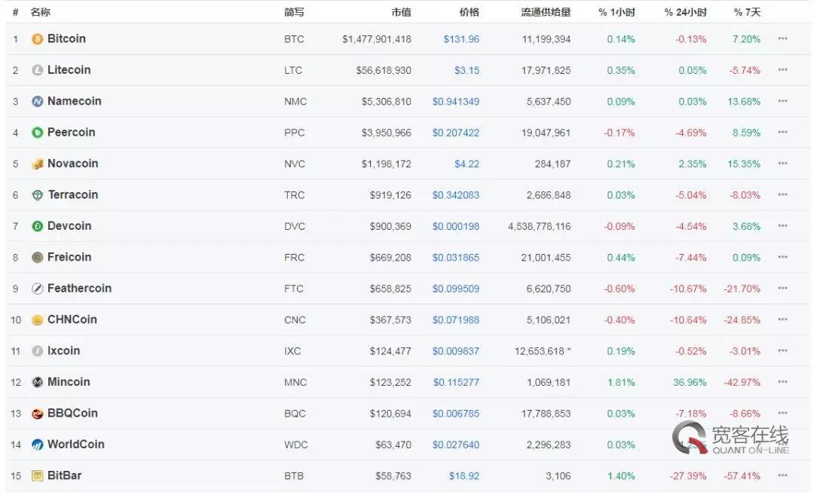Open the more options menu for Peercoin
Screen dimensions: 814x495
click(783, 132)
